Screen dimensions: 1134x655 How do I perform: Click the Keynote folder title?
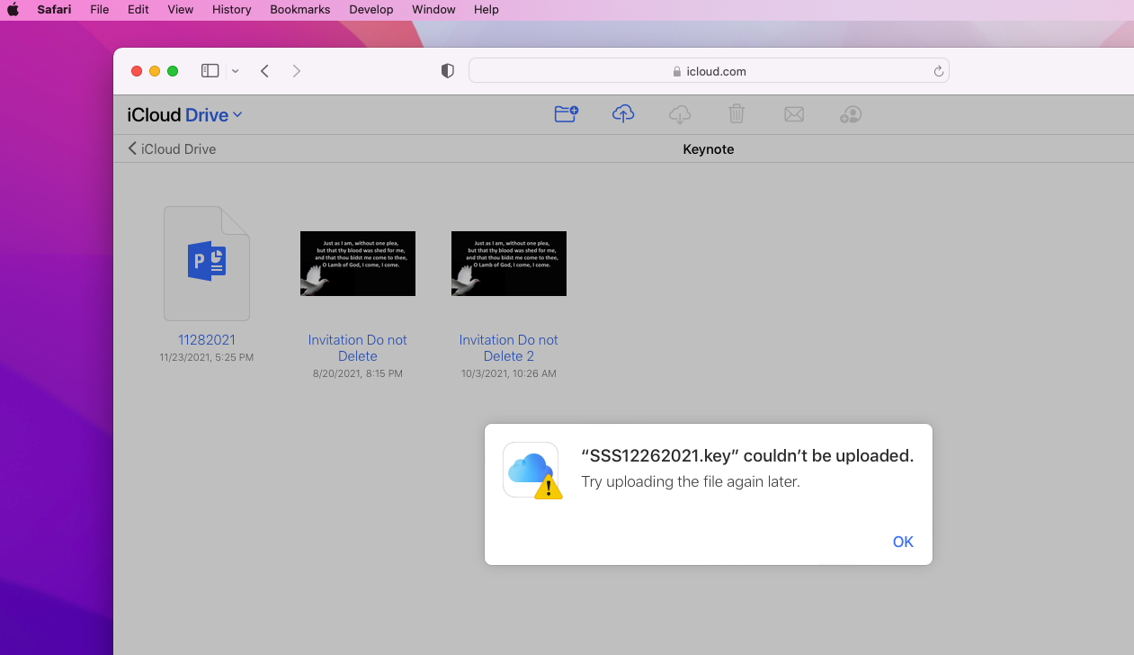pos(709,149)
